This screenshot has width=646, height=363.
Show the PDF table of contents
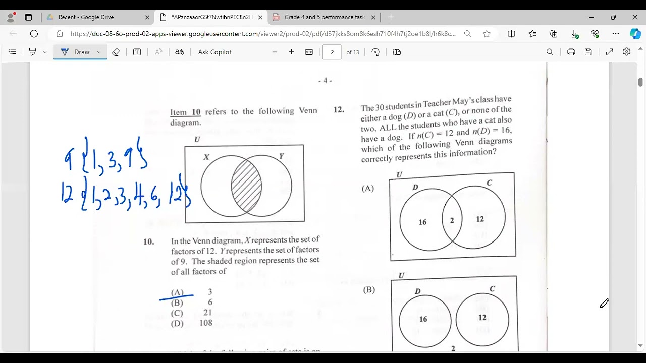tap(13, 52)
